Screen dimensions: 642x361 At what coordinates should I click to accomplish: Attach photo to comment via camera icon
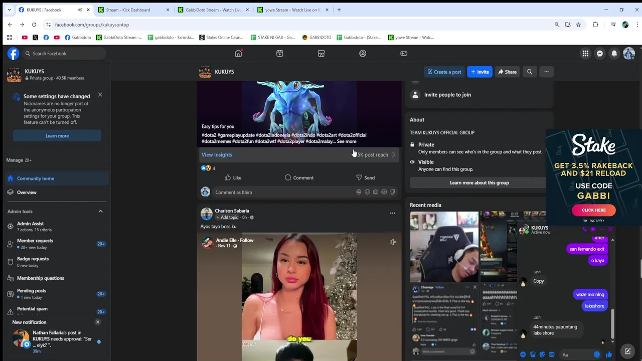376,192
